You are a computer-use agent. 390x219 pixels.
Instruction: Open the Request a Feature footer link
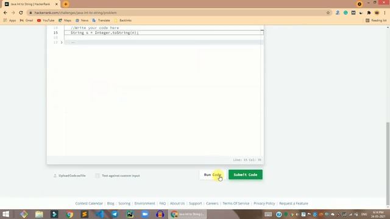(294, 203)
